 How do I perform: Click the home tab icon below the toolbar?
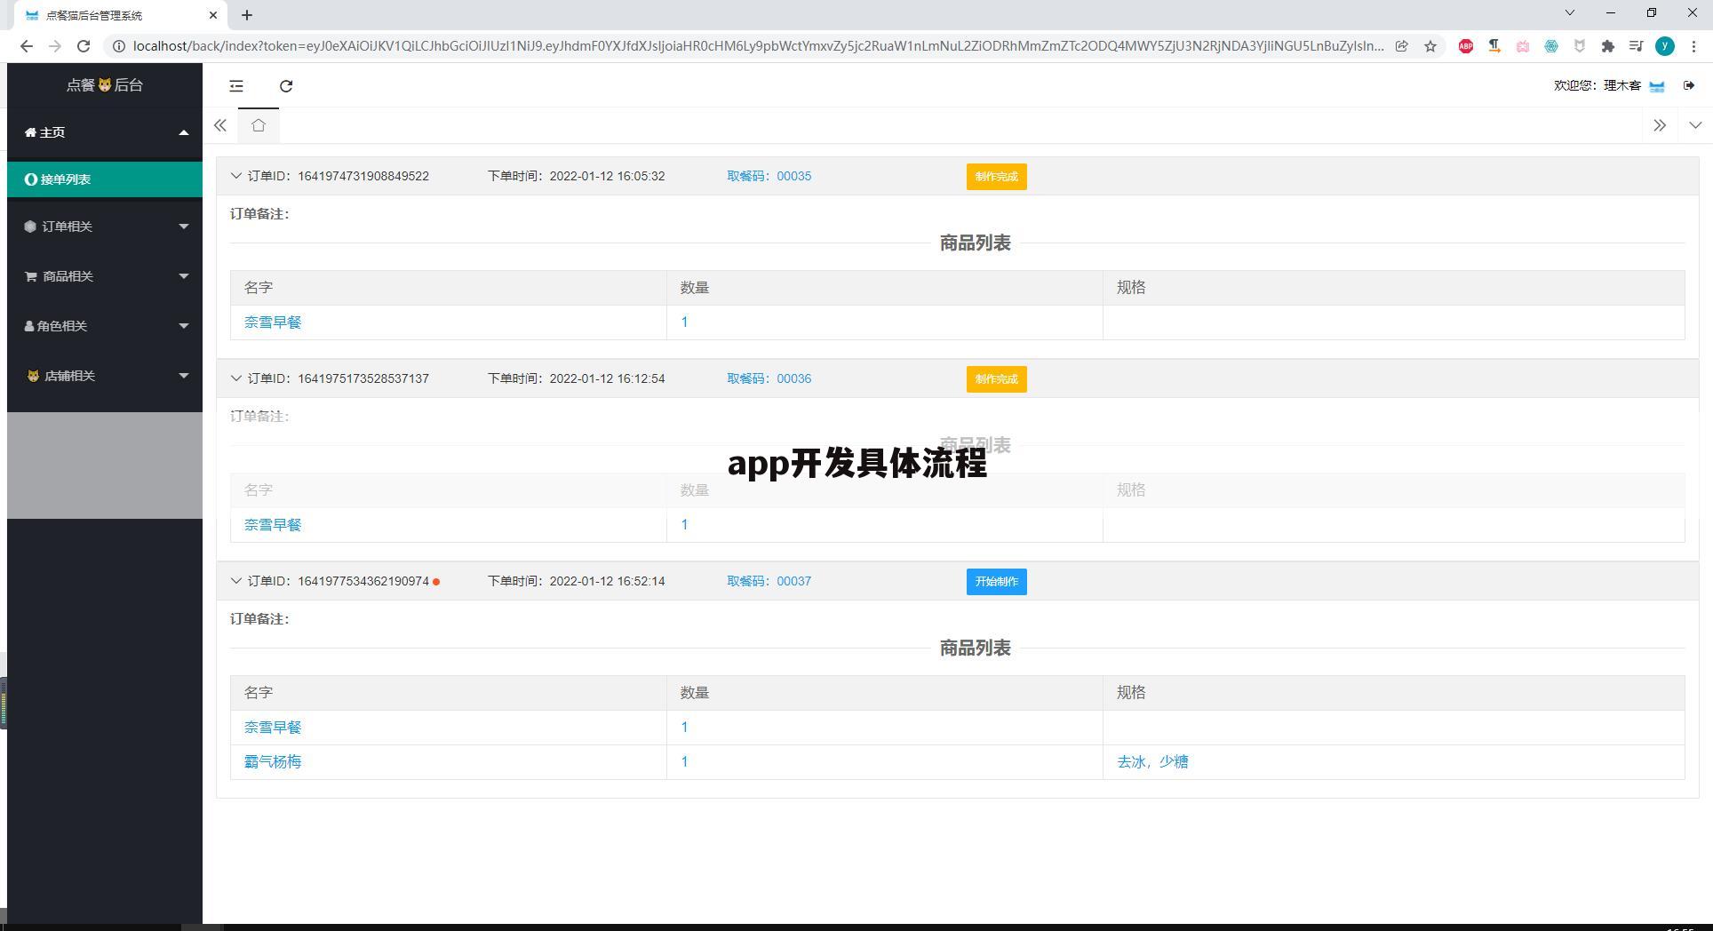click(x=258, y=125)
